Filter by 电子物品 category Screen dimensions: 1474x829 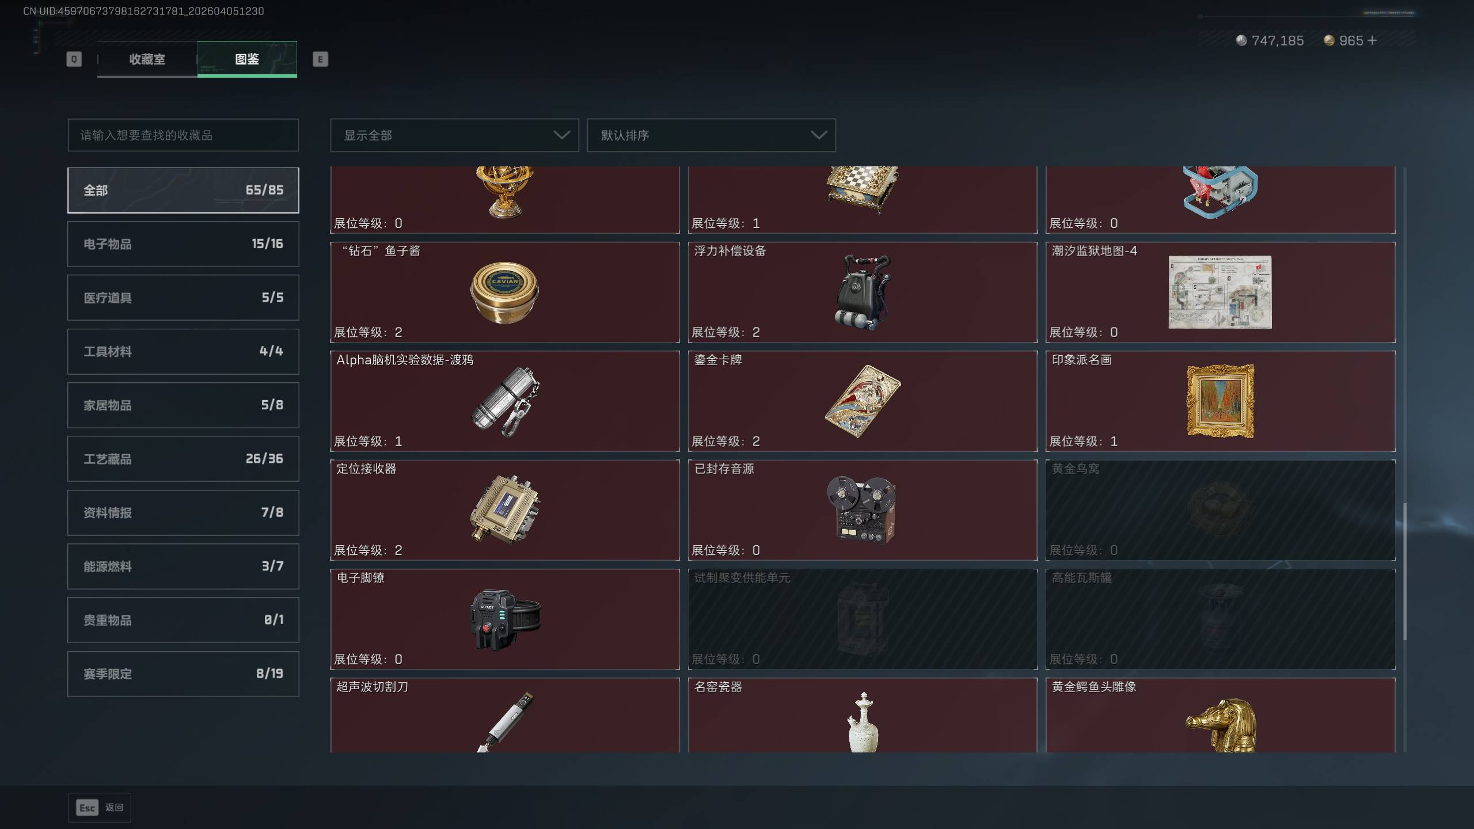click(x=183, y=244)
